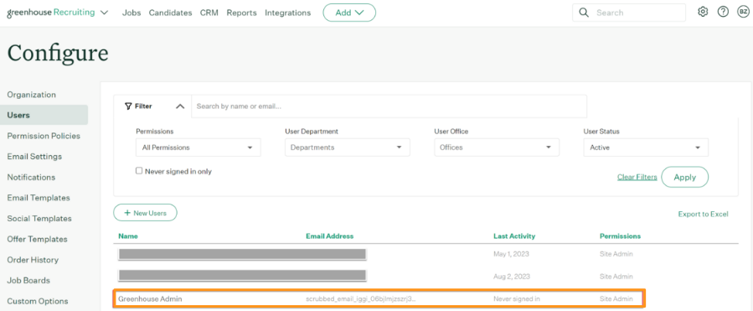Click the scrubbed_email address cell

361,299
